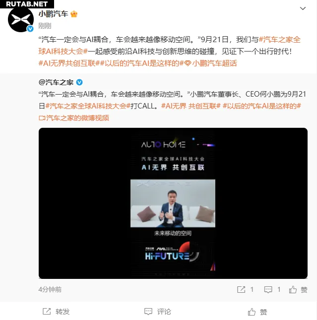Click the 转发 repost button
The image size is (317, 320).
point(56,312)
